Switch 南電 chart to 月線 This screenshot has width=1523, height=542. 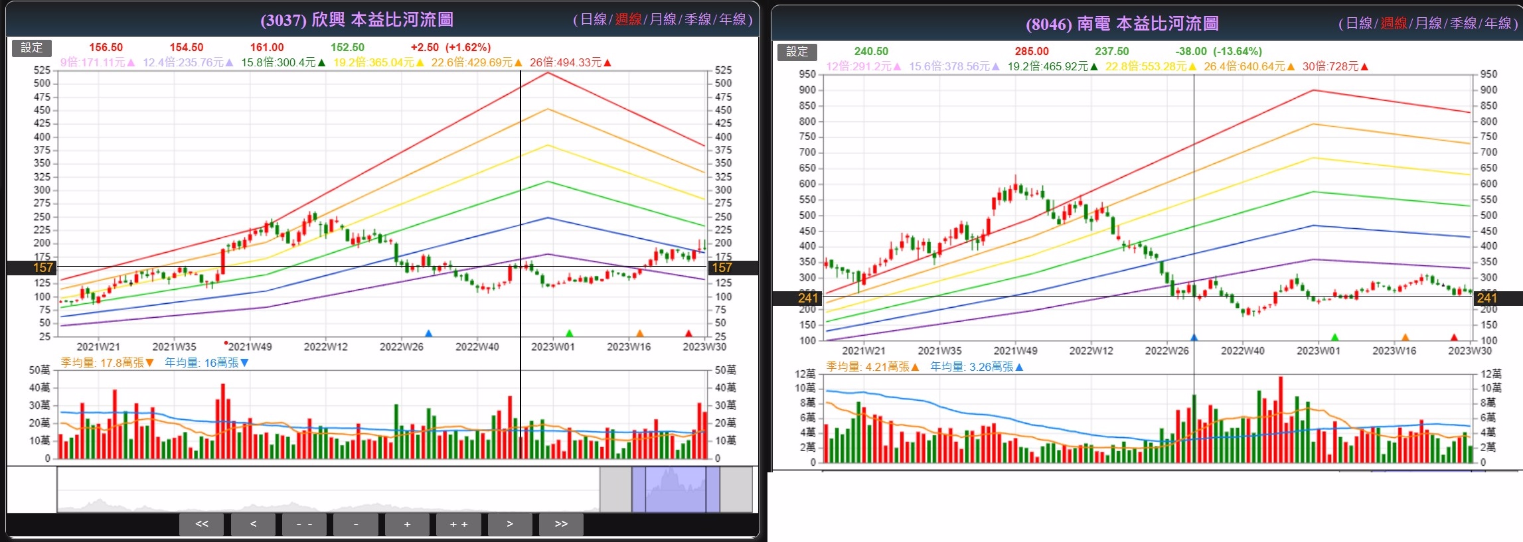pos(1428,24)
